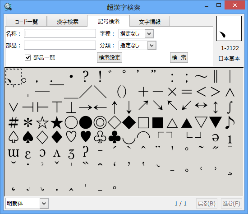Choose the double vertical line symbol
Screen dimensions: 248x214
pyautogui.click(x=216, y=76)
